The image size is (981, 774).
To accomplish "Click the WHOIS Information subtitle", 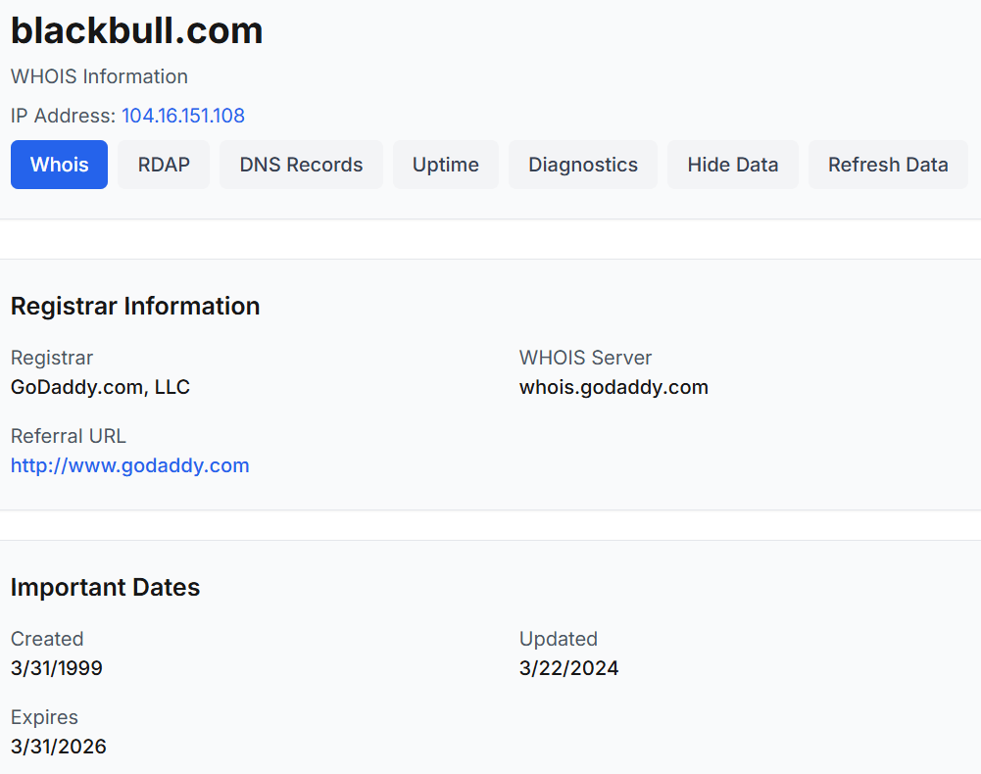I will click(x=100, y=76).
